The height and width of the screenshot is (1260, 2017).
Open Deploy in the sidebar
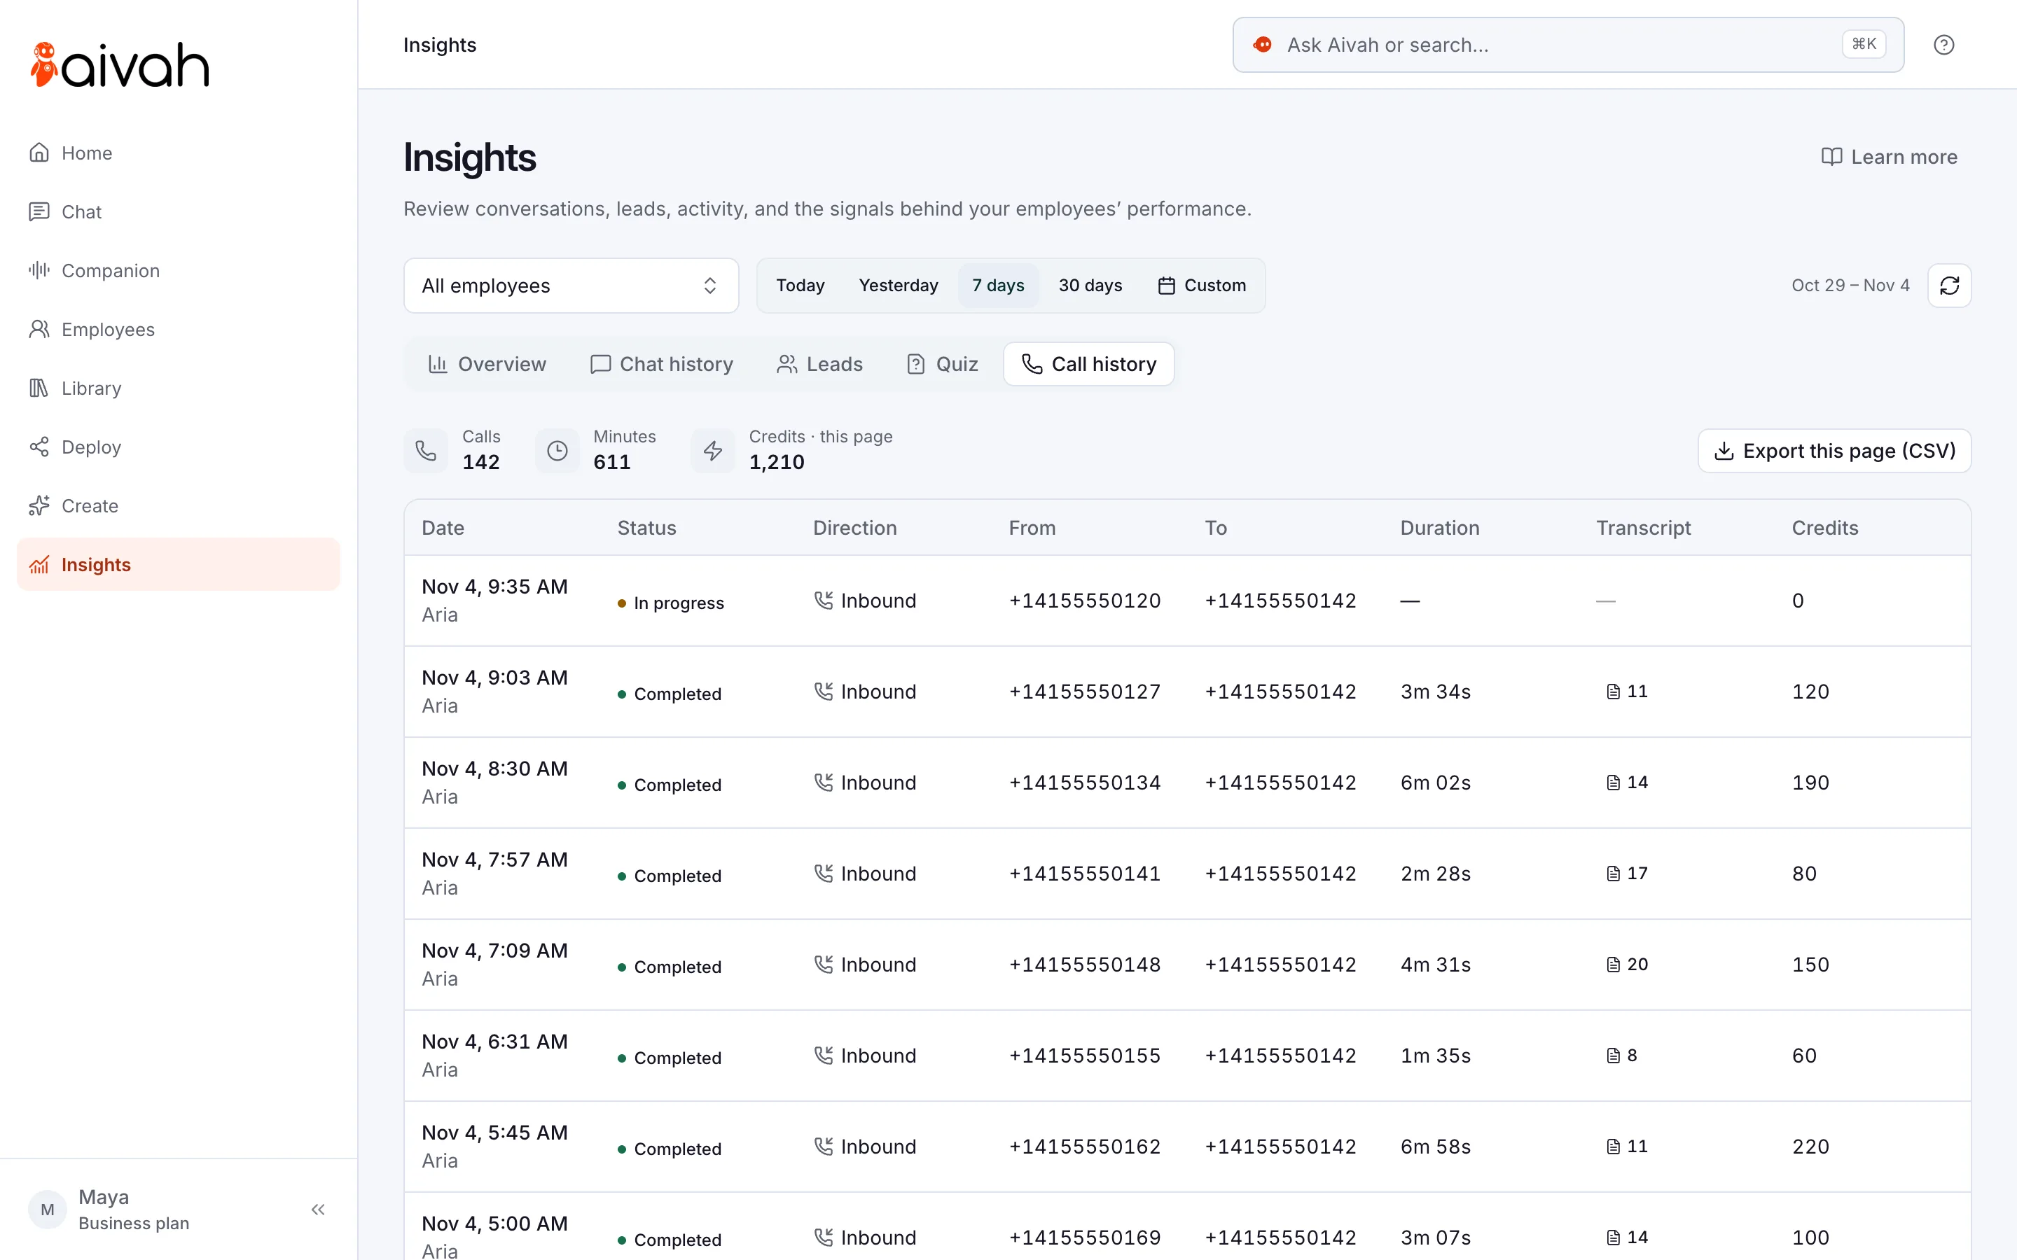pyautogui.click(x=179, y=447)
